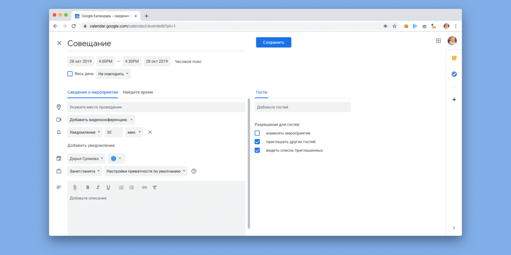The width and height of the screenshot is (511, 255).
Task: Open the 'Занят/занята' availability dropdown
Action: [85, 171]
